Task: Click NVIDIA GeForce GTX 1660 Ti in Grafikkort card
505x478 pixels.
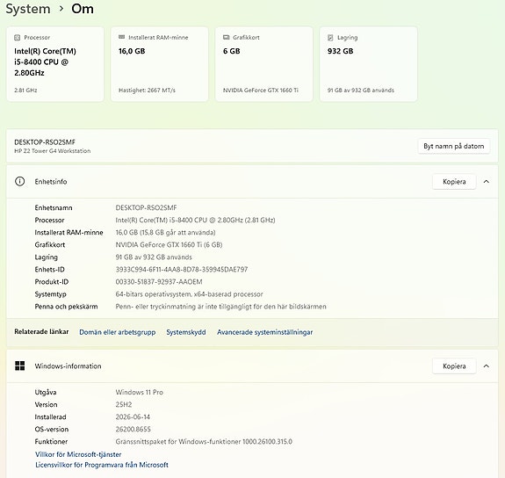Action: [x=261, y=91]
